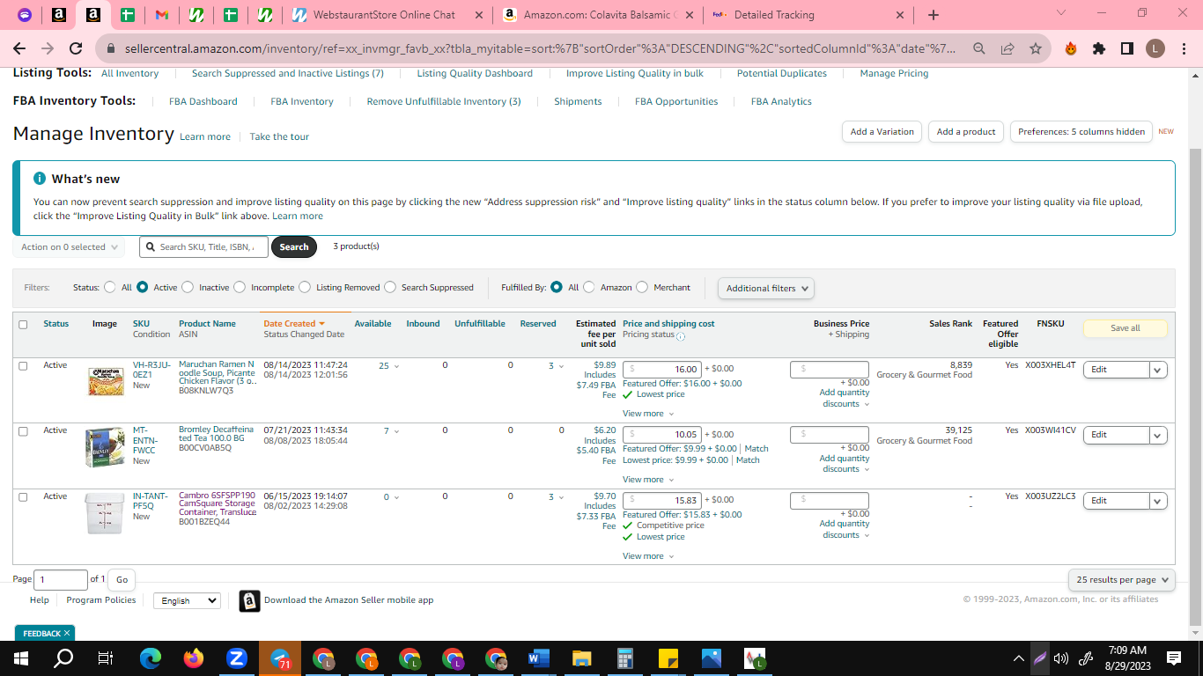Select the Listing Removed status filter
Screen dimensions: 1203x676
tap(305, 287)
